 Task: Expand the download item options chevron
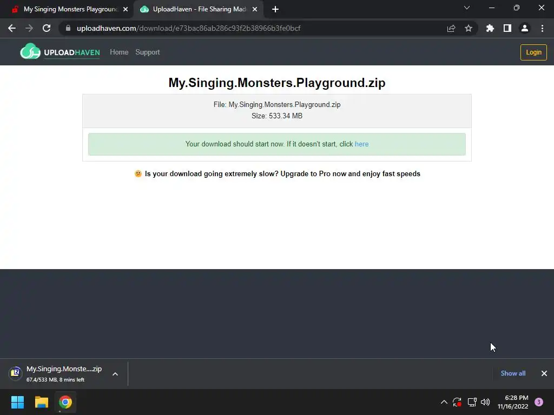115,374
